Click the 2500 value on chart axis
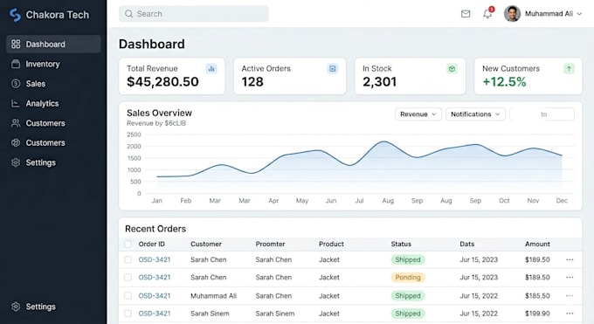The width and height of the screenshot is (594, 324). [x=134, y=134]
